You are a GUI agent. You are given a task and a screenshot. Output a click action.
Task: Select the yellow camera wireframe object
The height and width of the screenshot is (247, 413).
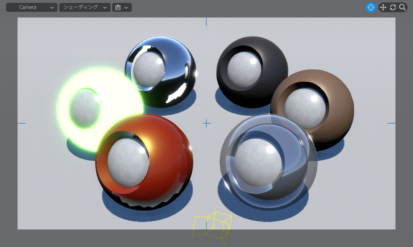tap(212, 225)
